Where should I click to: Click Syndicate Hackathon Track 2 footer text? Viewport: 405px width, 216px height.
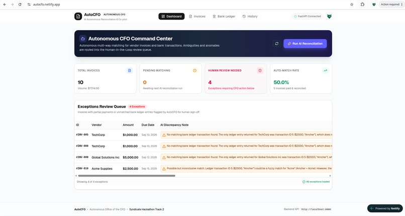(x=146, y=209)
